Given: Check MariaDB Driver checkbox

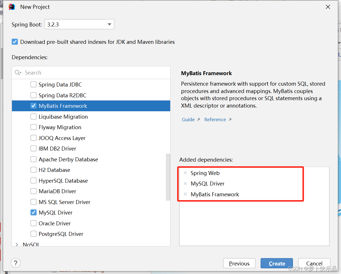Looking at the screenshot, I should tap(34, 191).
